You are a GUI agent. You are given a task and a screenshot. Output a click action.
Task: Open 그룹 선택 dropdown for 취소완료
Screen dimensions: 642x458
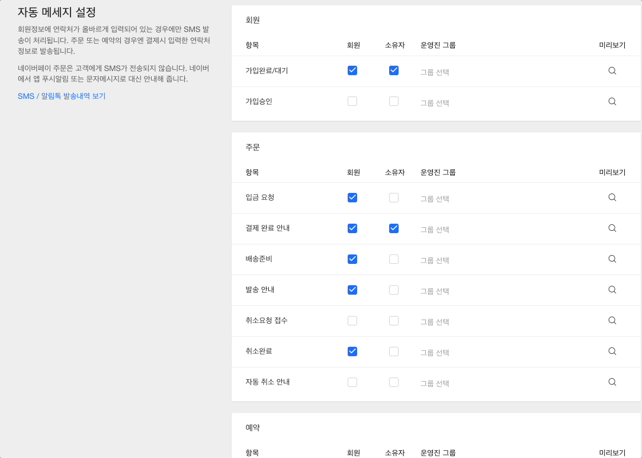[435, 353]
